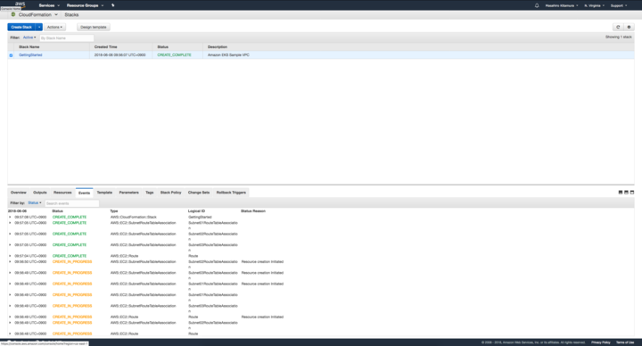
Task: Open the Create Stack split-button arrow
Action: [39, 27]
